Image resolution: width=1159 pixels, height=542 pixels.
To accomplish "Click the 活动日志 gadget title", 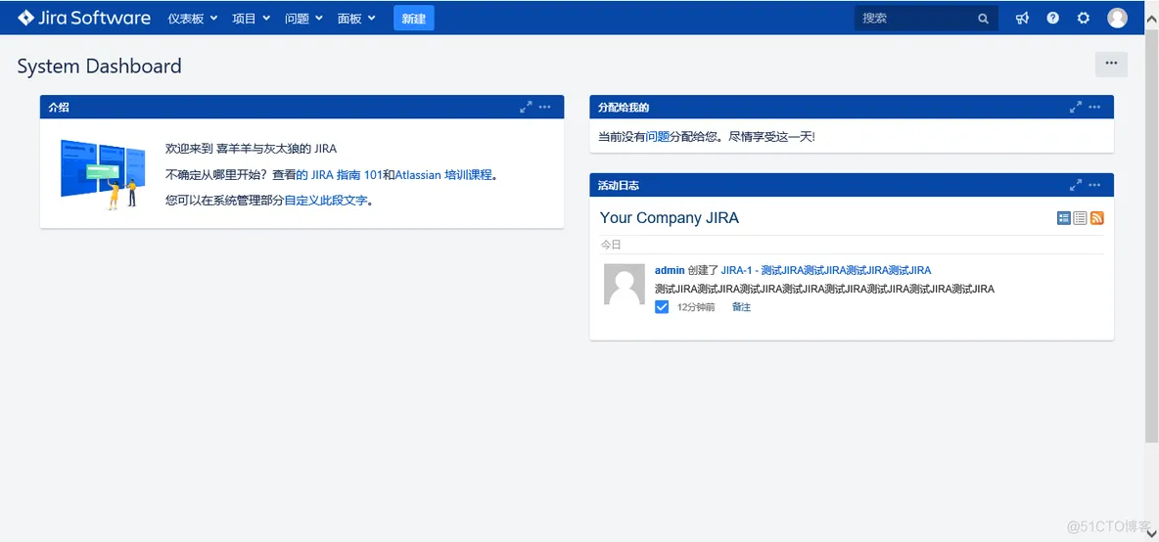I will [619, 185].
